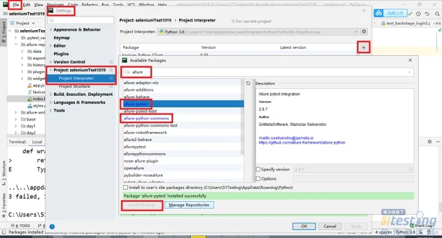Click the search magnifier icon in top toolbar
Image resolution: width=442 pixels, height=238 pixels.
click(437, 13)
